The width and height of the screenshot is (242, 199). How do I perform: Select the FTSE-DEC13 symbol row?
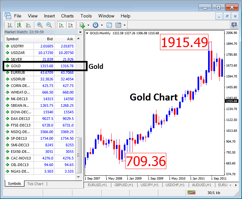click(40, 125)
